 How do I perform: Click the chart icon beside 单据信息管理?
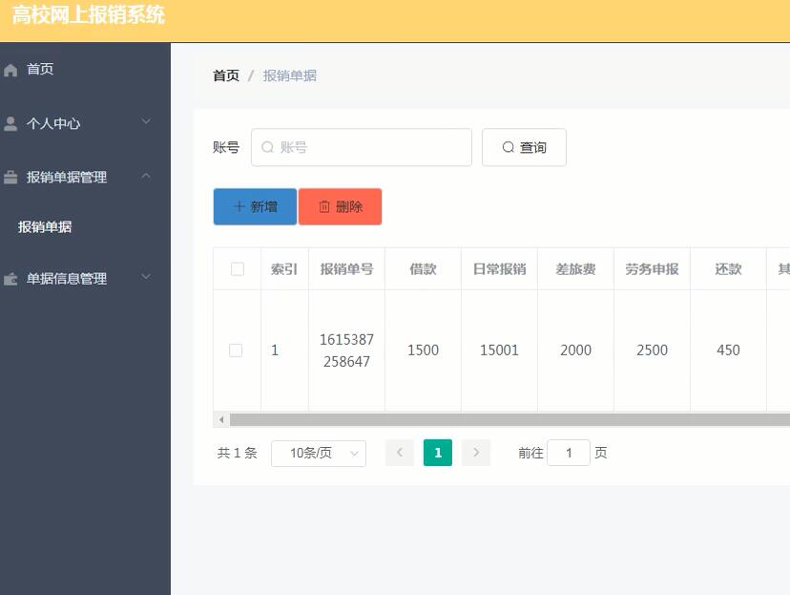click(10, 278)
